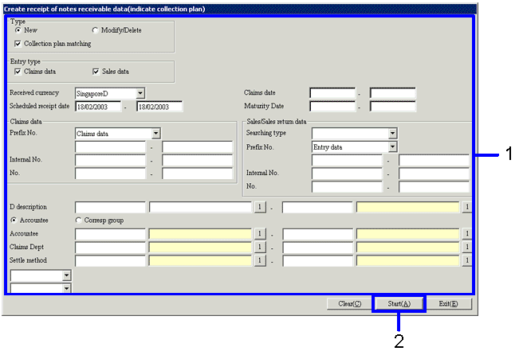Click Sales data No. from field
Screen dimensions: 523x355
pyautogui.click(x=347, y=187)
